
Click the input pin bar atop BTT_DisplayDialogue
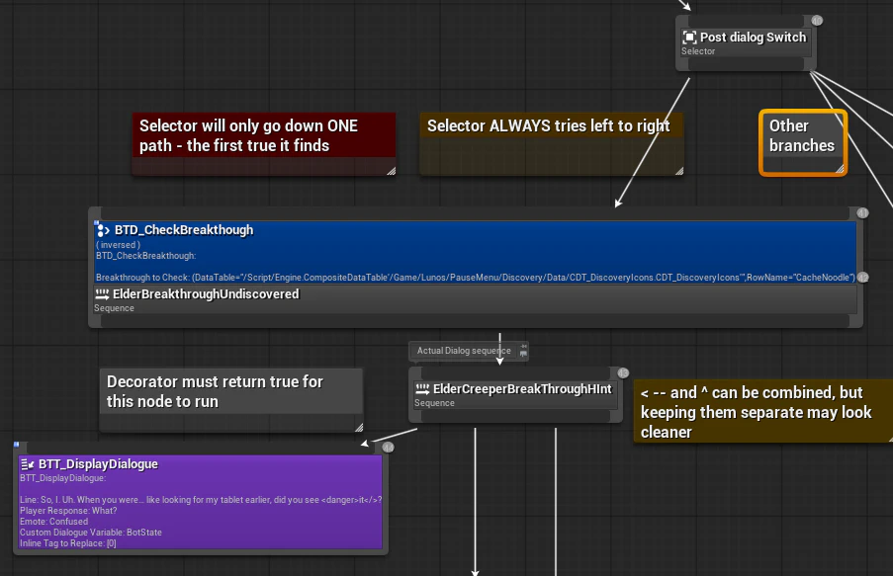[x=201, y=449]
